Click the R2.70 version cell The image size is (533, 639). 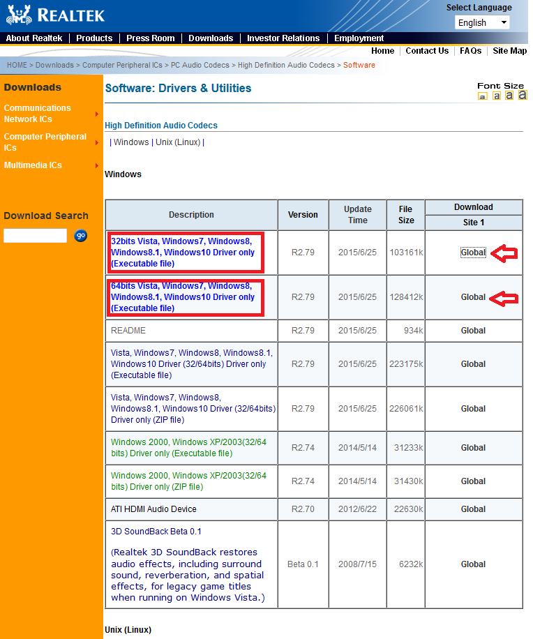tap(303, 509)
